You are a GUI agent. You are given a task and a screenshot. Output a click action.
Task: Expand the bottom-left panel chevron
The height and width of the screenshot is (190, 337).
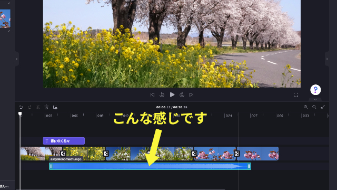(x=7, y=186)
